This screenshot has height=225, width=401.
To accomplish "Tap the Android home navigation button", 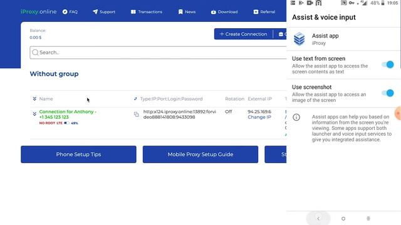I will click(x=343, y=219).
